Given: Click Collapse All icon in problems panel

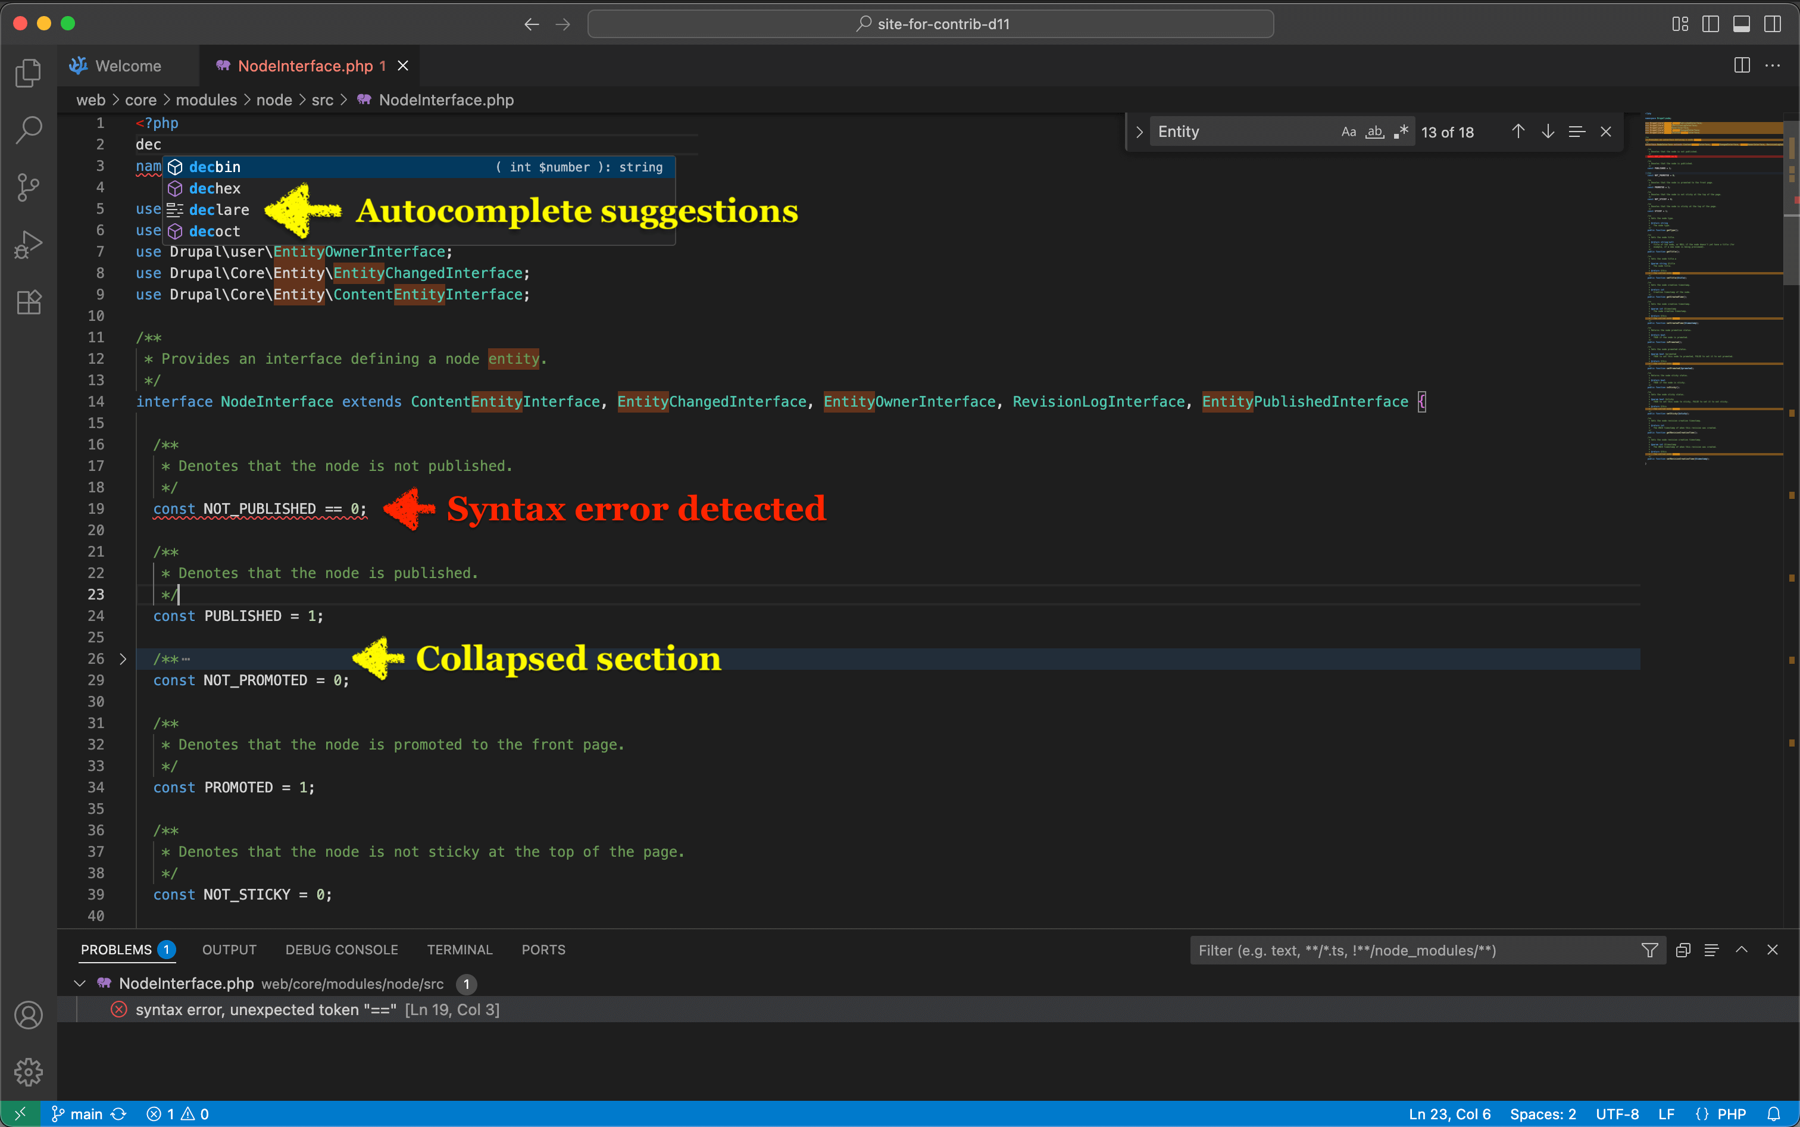Looking at the screenshot, I should coord(1682,950).
